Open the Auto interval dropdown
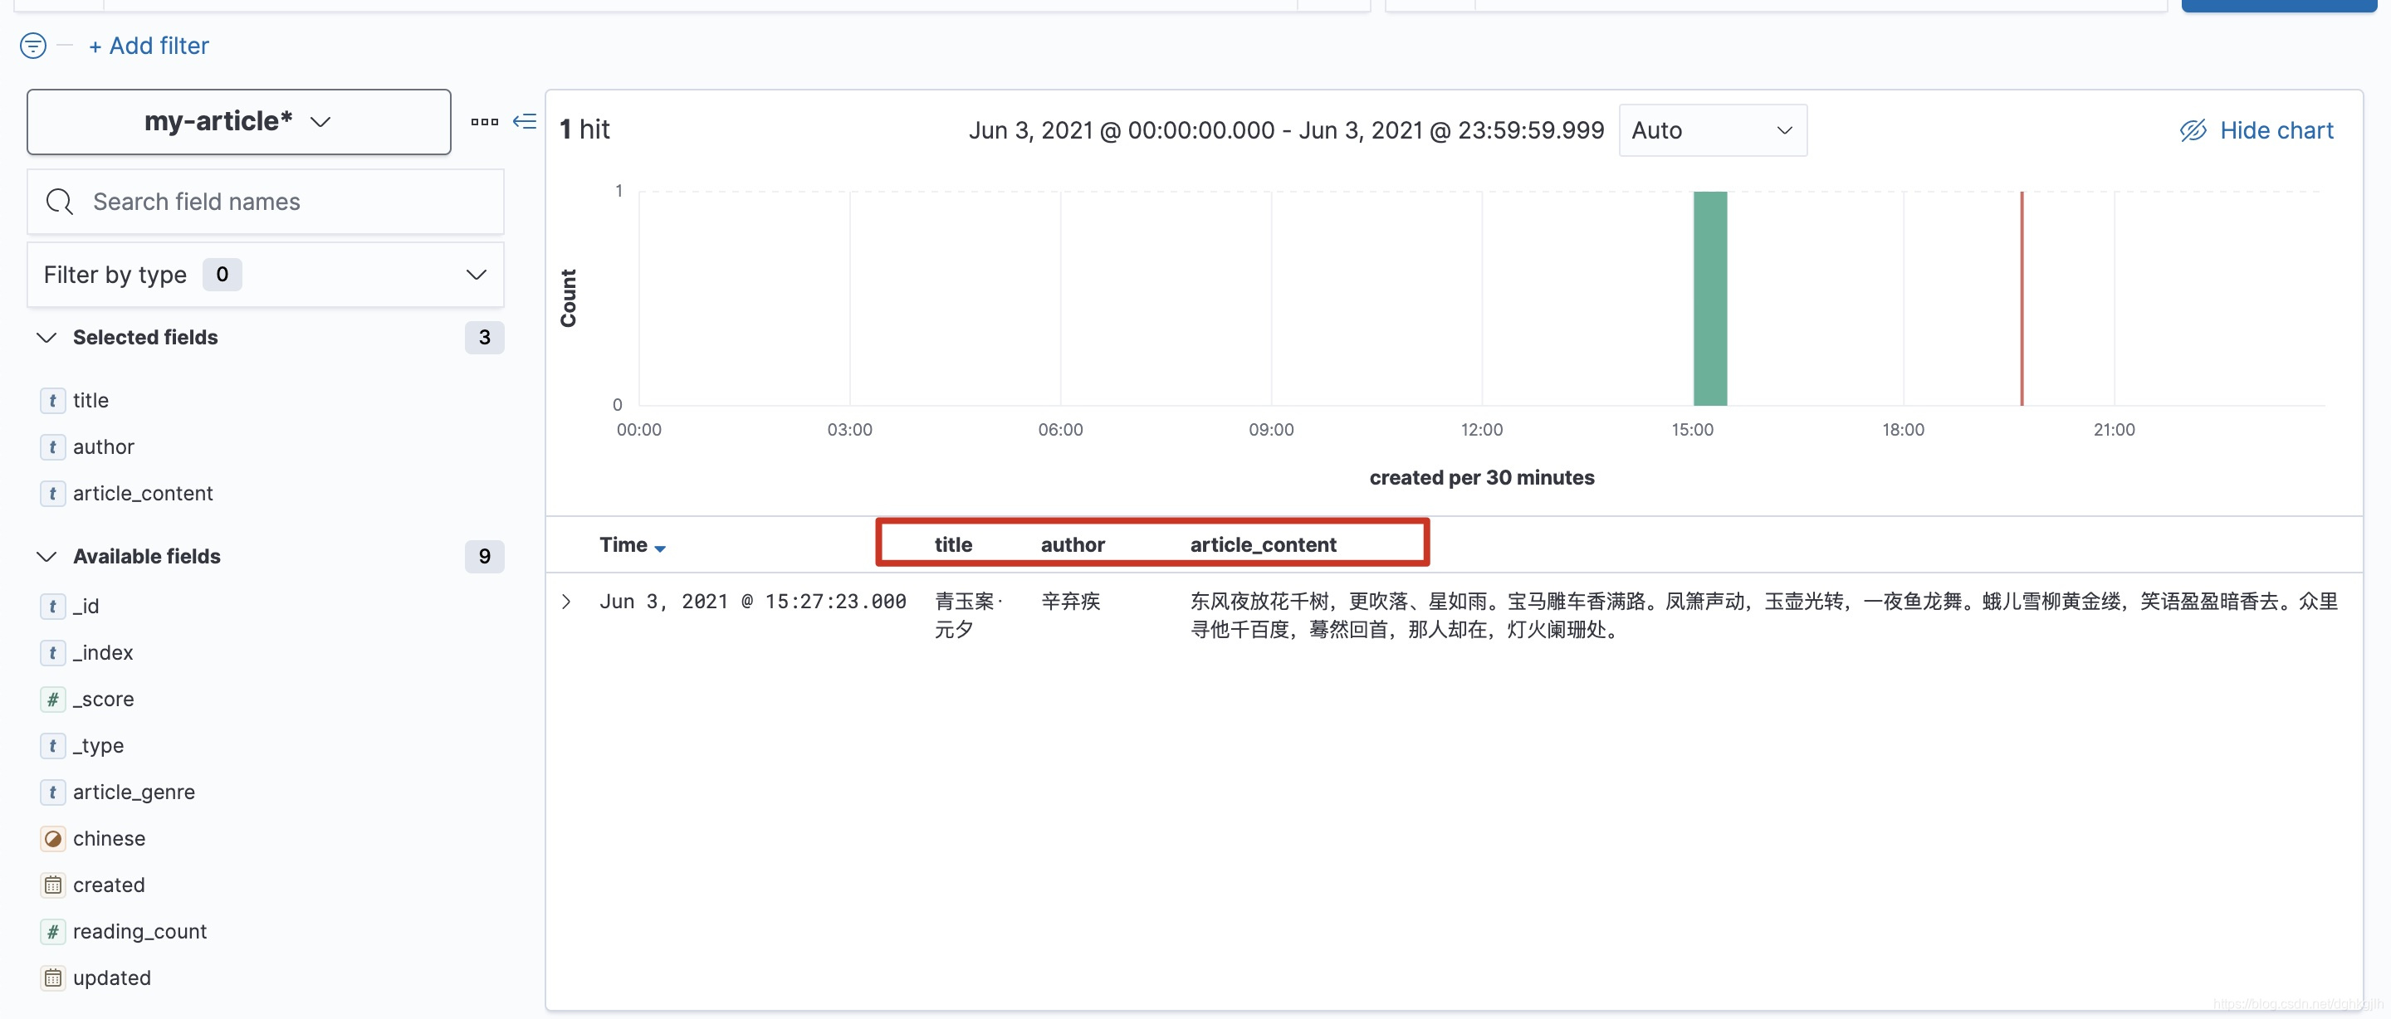The width and height of the screenshot is (2391, 1019). tap(1713, 131)
